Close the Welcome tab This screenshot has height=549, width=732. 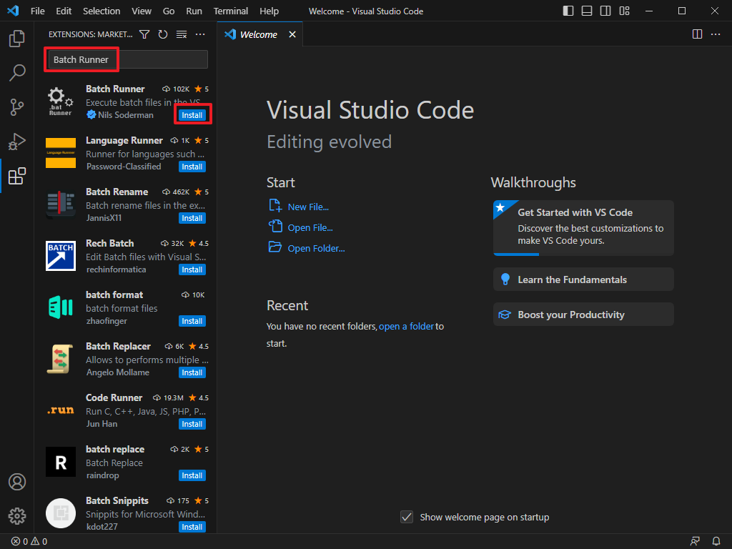(x=292, y=34)
